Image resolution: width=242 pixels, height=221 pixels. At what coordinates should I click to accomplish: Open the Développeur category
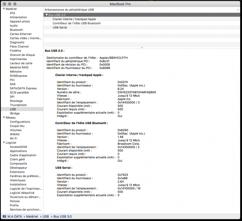point(19,168)
